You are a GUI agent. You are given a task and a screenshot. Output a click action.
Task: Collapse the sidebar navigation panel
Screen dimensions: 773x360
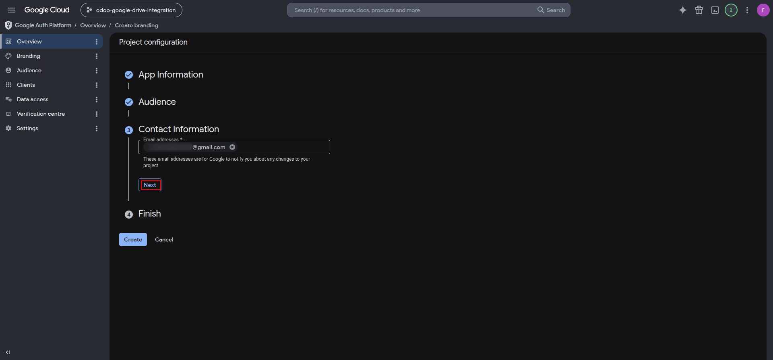tap(8, 352)
